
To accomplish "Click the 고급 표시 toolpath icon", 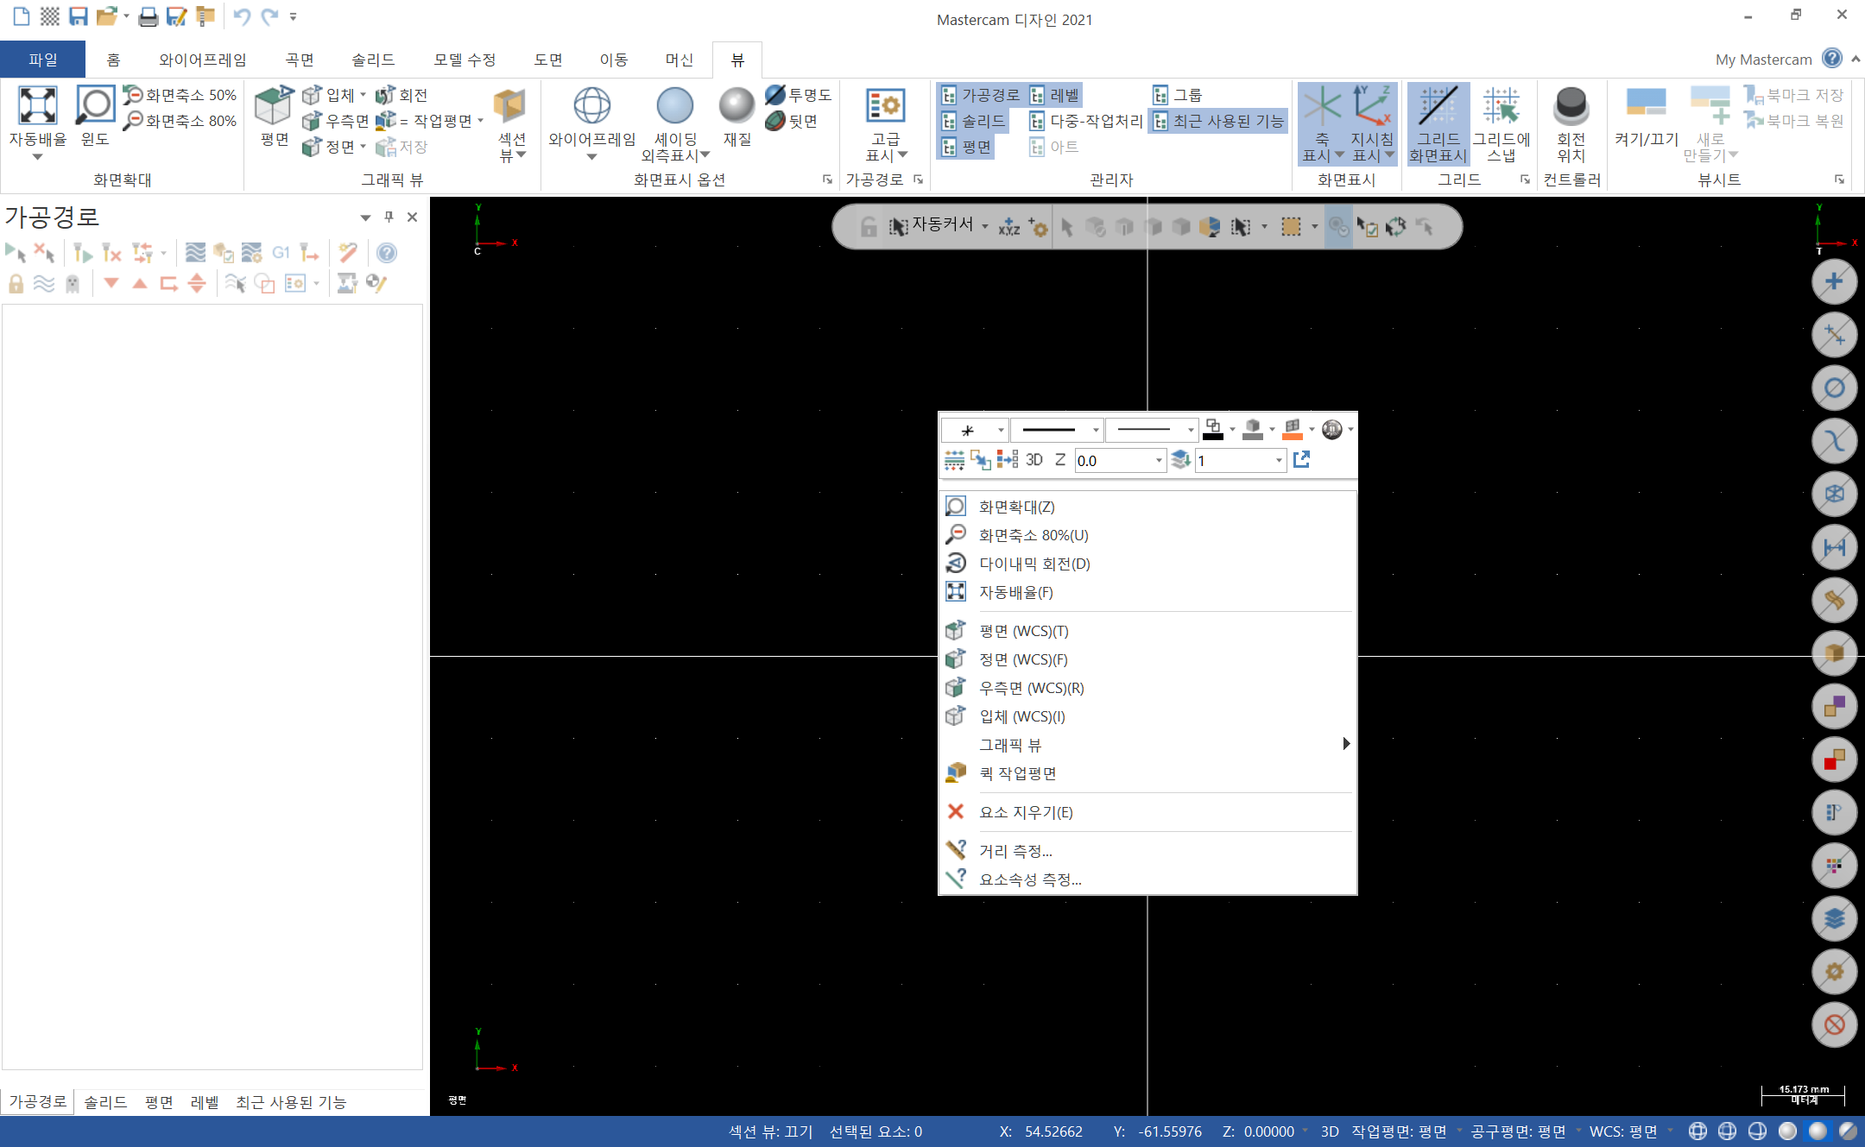I will (885, 107).
